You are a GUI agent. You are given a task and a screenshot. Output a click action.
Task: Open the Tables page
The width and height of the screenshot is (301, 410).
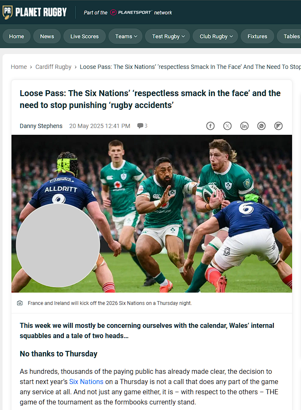pyautogui.click(x=290, y=36)
